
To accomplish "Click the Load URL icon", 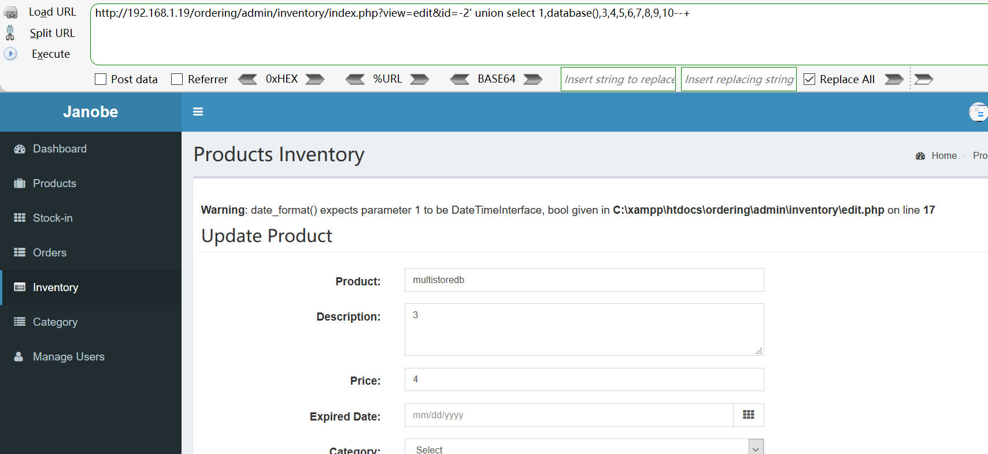I will [10, 12].
